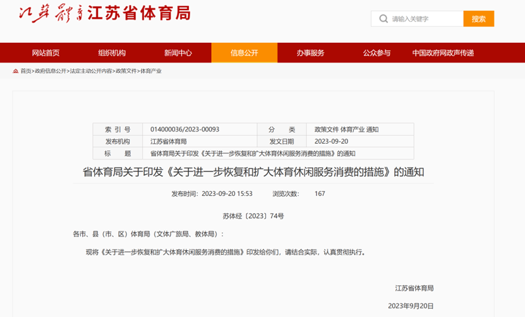525x317 pixels.
Task: Click 发布时间: 2023-09-20 15:53 text
Action: pyautogui.click(x=212, y=193)
